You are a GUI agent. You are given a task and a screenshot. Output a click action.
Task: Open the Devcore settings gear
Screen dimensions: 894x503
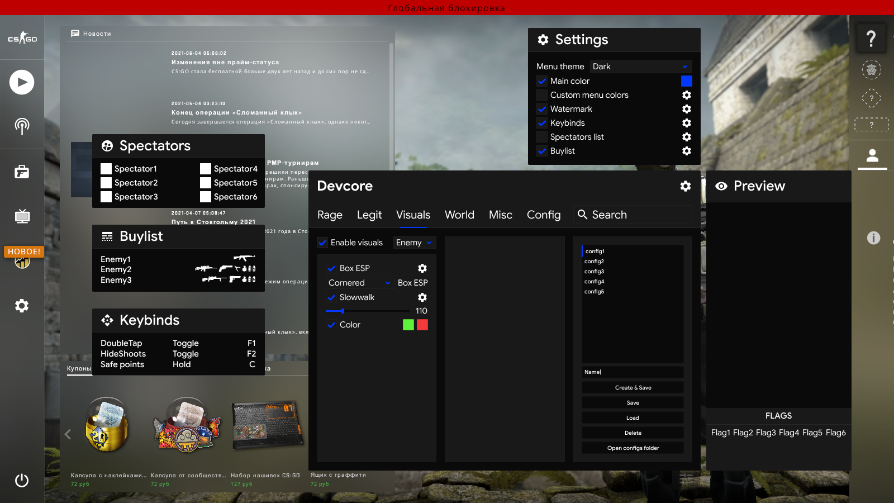686,186
